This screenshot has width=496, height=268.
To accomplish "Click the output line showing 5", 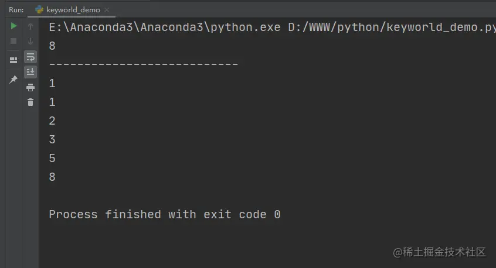I will click(52, 158).
